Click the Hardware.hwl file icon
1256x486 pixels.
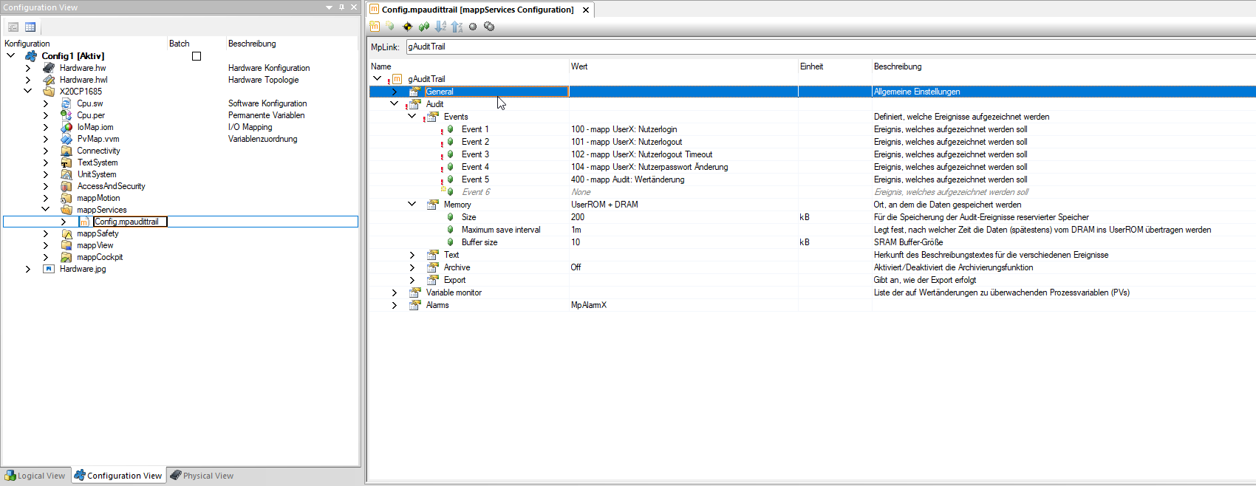point(49,80)
